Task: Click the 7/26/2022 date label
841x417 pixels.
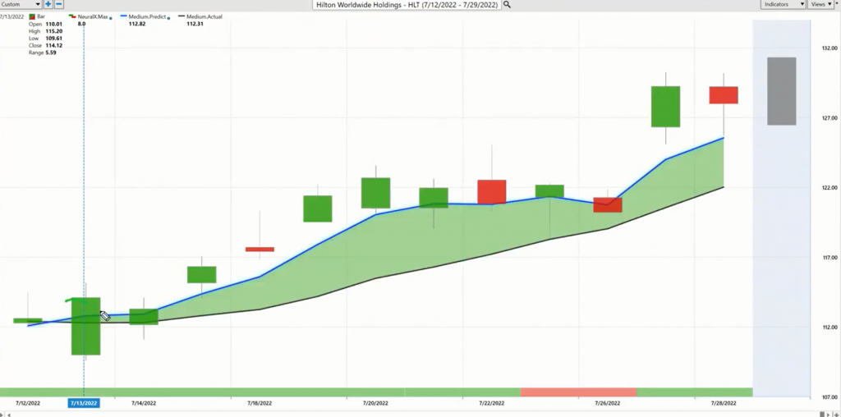Action: 608,403
